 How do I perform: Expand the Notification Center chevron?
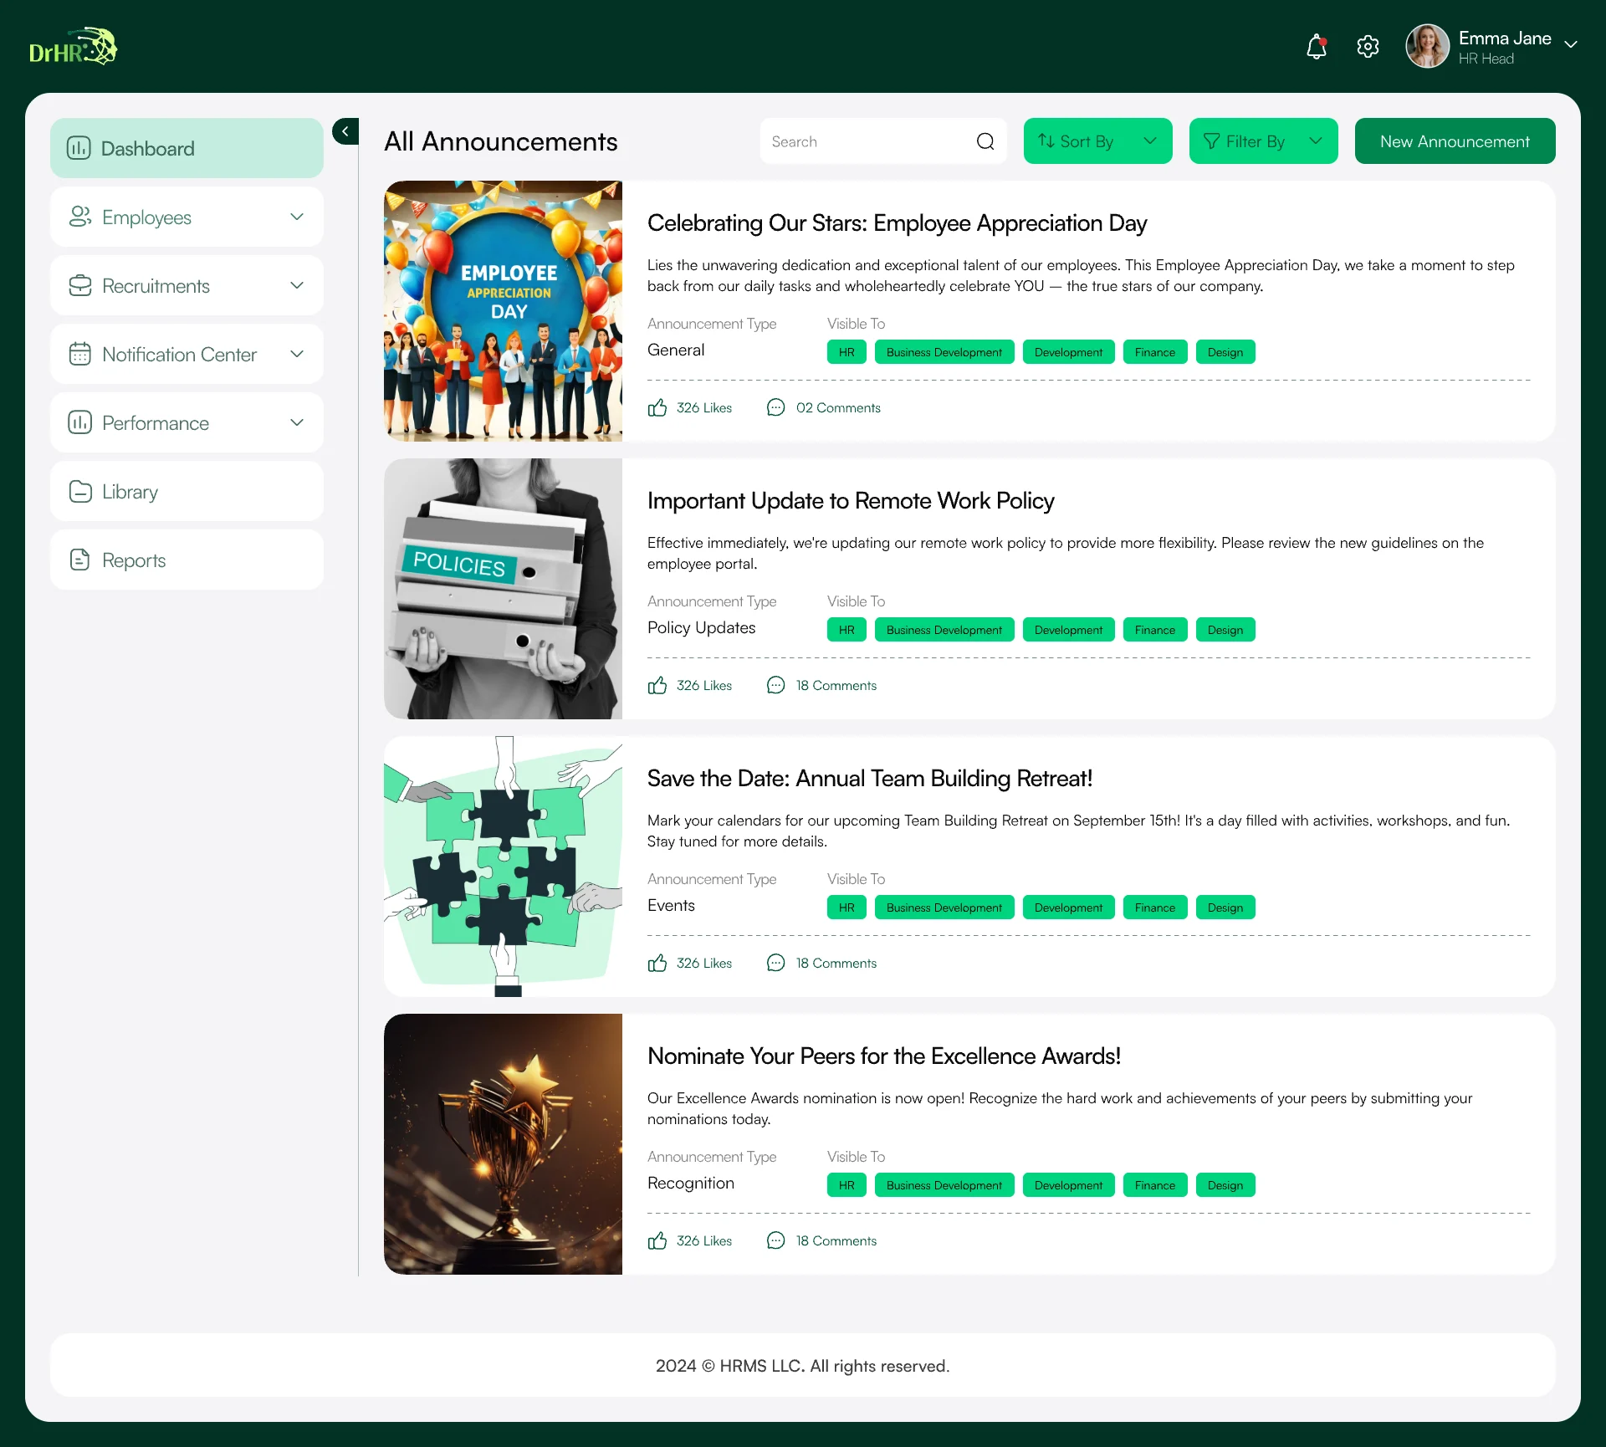pos(297,354)
